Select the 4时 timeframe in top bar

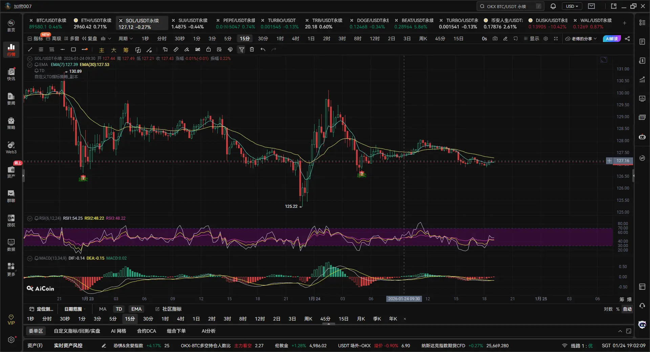[295, 39]
